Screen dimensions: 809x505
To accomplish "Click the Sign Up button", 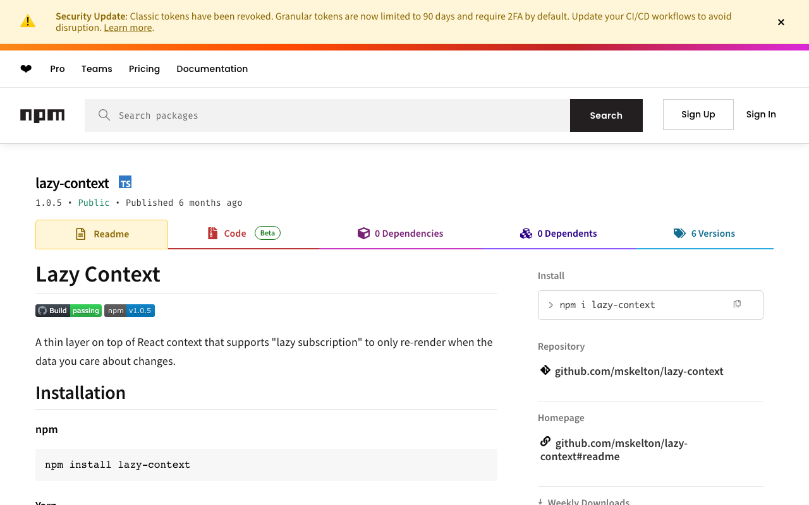I will [x=698, y=114].
